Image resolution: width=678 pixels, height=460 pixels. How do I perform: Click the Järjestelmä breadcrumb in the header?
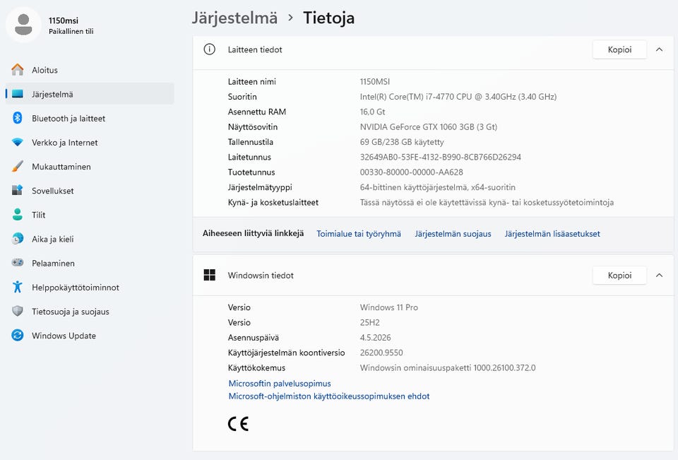234,18
